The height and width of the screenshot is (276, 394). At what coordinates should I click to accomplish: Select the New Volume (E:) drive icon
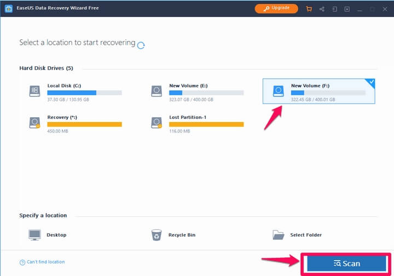pyautogui.click(x=157, y=91)
